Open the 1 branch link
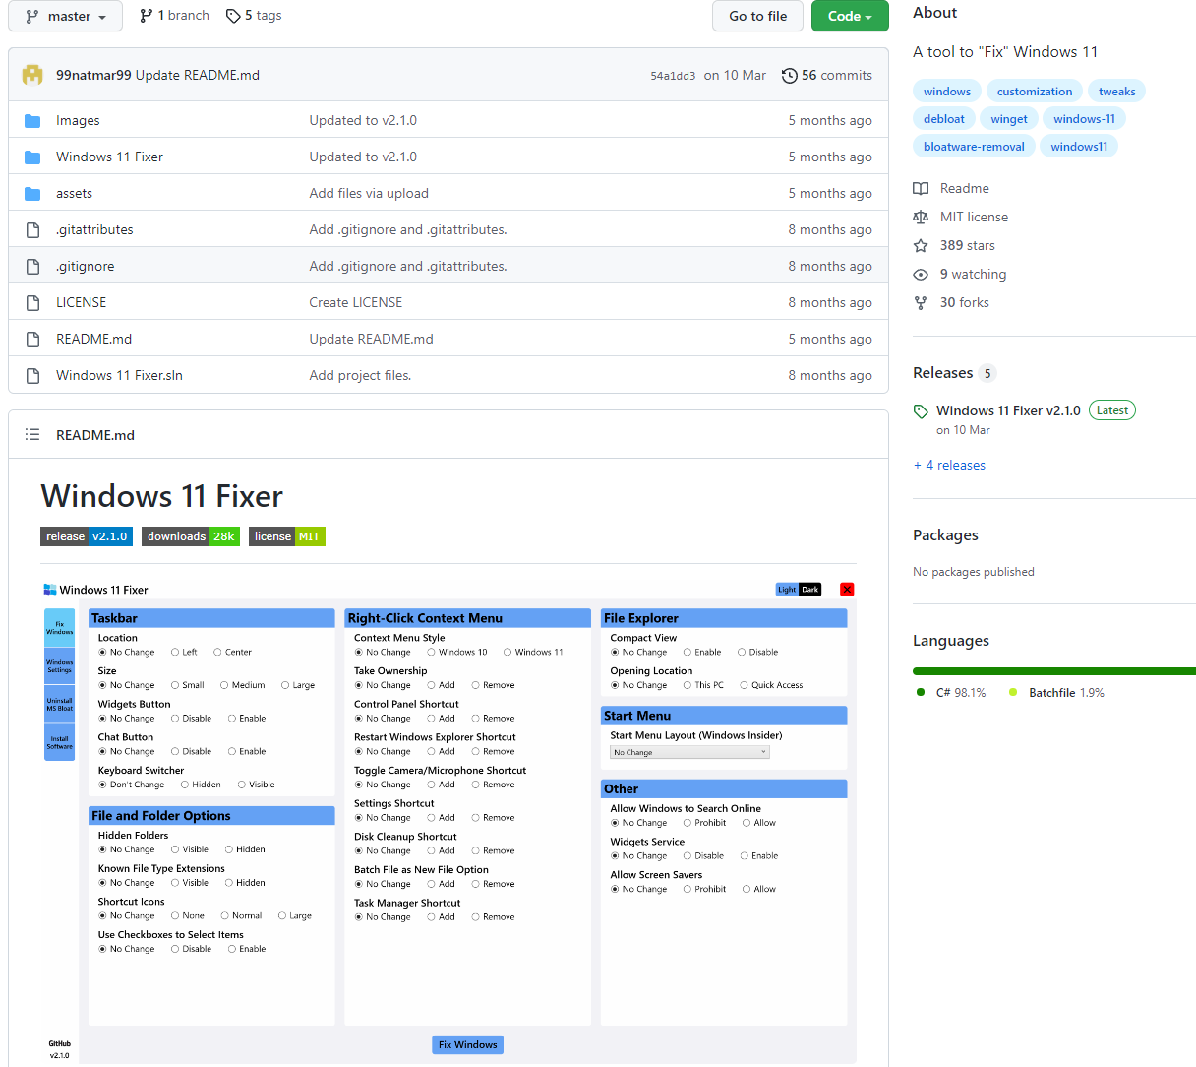The height and width of the screenshot is (1067, 1196). point(174,16)
